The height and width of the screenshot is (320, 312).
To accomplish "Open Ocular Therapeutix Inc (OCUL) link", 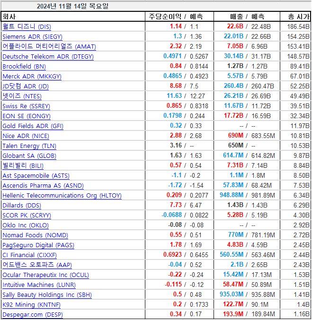I will (45, 275).
